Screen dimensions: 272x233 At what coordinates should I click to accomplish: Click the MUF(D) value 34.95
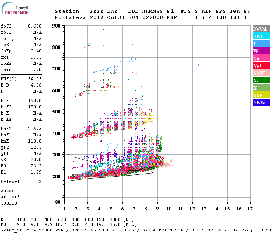tap(35, 79)
